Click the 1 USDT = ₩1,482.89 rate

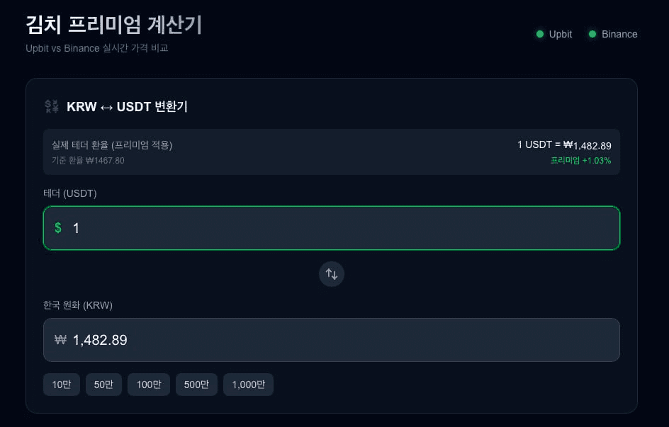point(564,145)
